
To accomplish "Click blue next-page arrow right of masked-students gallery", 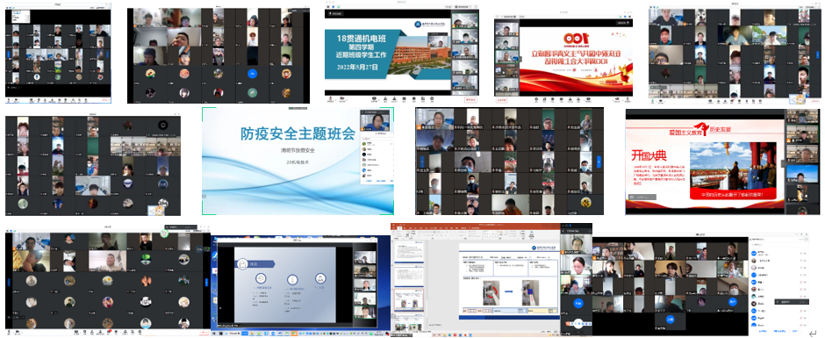I will click(x=599, y=162).
